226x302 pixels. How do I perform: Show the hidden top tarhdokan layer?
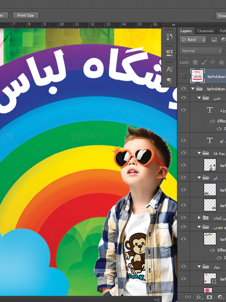[183, 76]
